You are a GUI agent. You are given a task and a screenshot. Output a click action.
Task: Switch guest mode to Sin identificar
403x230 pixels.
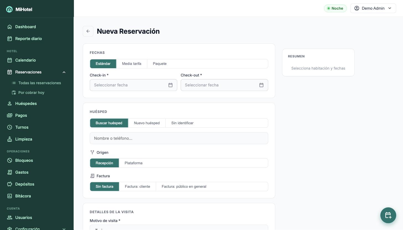coord(182,123)
